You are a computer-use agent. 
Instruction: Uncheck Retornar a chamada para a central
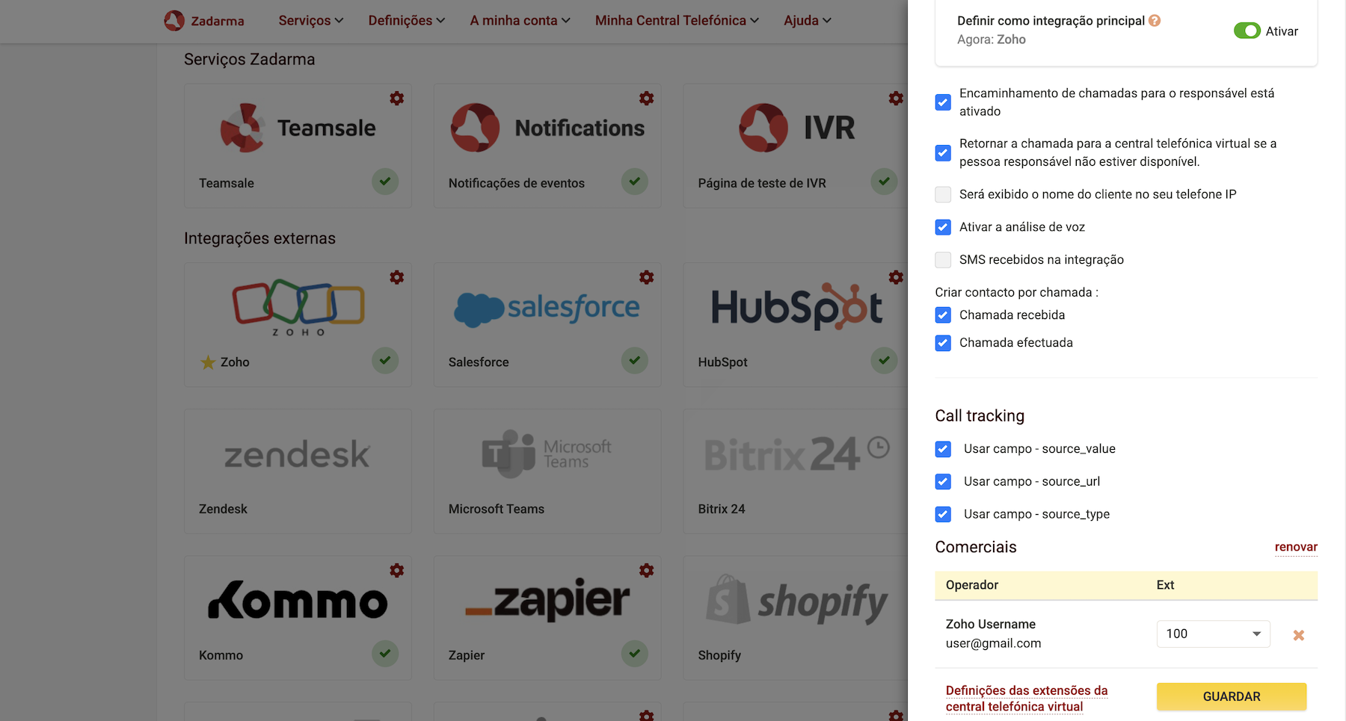point(943,153)
